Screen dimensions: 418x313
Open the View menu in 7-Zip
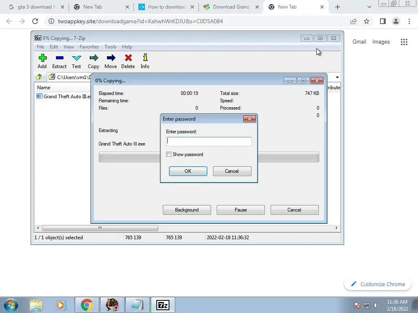click(x=69, y=47)
